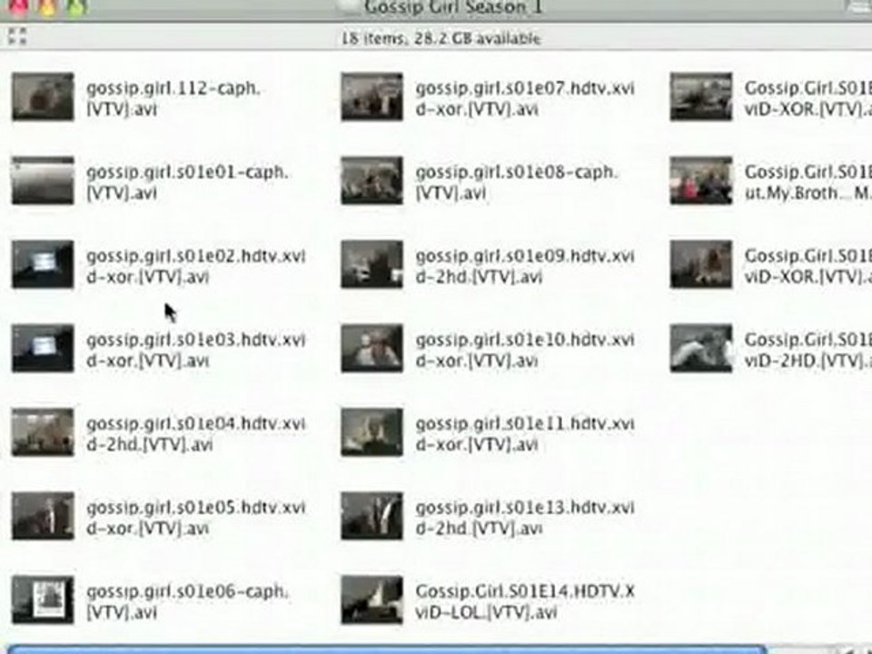Select thumbnail of the 'ut.My.Broth' file
The image size is (872, 654).
[701, 181]
